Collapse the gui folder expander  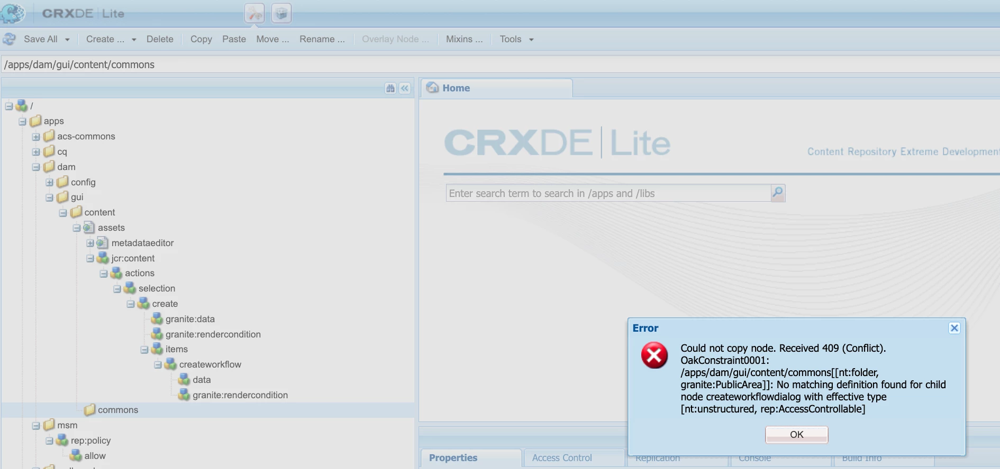50,198
